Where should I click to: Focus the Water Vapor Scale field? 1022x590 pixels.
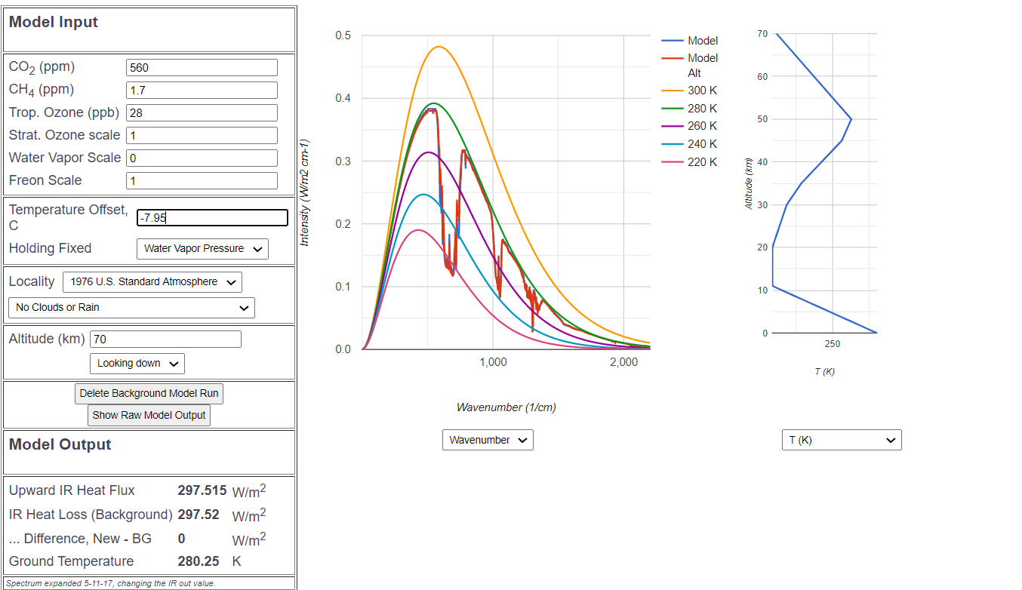(202, 158)
